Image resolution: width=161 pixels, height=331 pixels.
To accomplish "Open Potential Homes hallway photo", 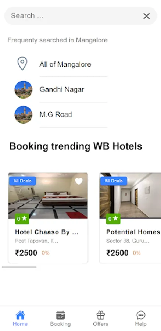I will pos(130,196).
